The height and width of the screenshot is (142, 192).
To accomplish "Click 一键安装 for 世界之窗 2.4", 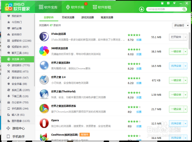I will pos(176,80).
